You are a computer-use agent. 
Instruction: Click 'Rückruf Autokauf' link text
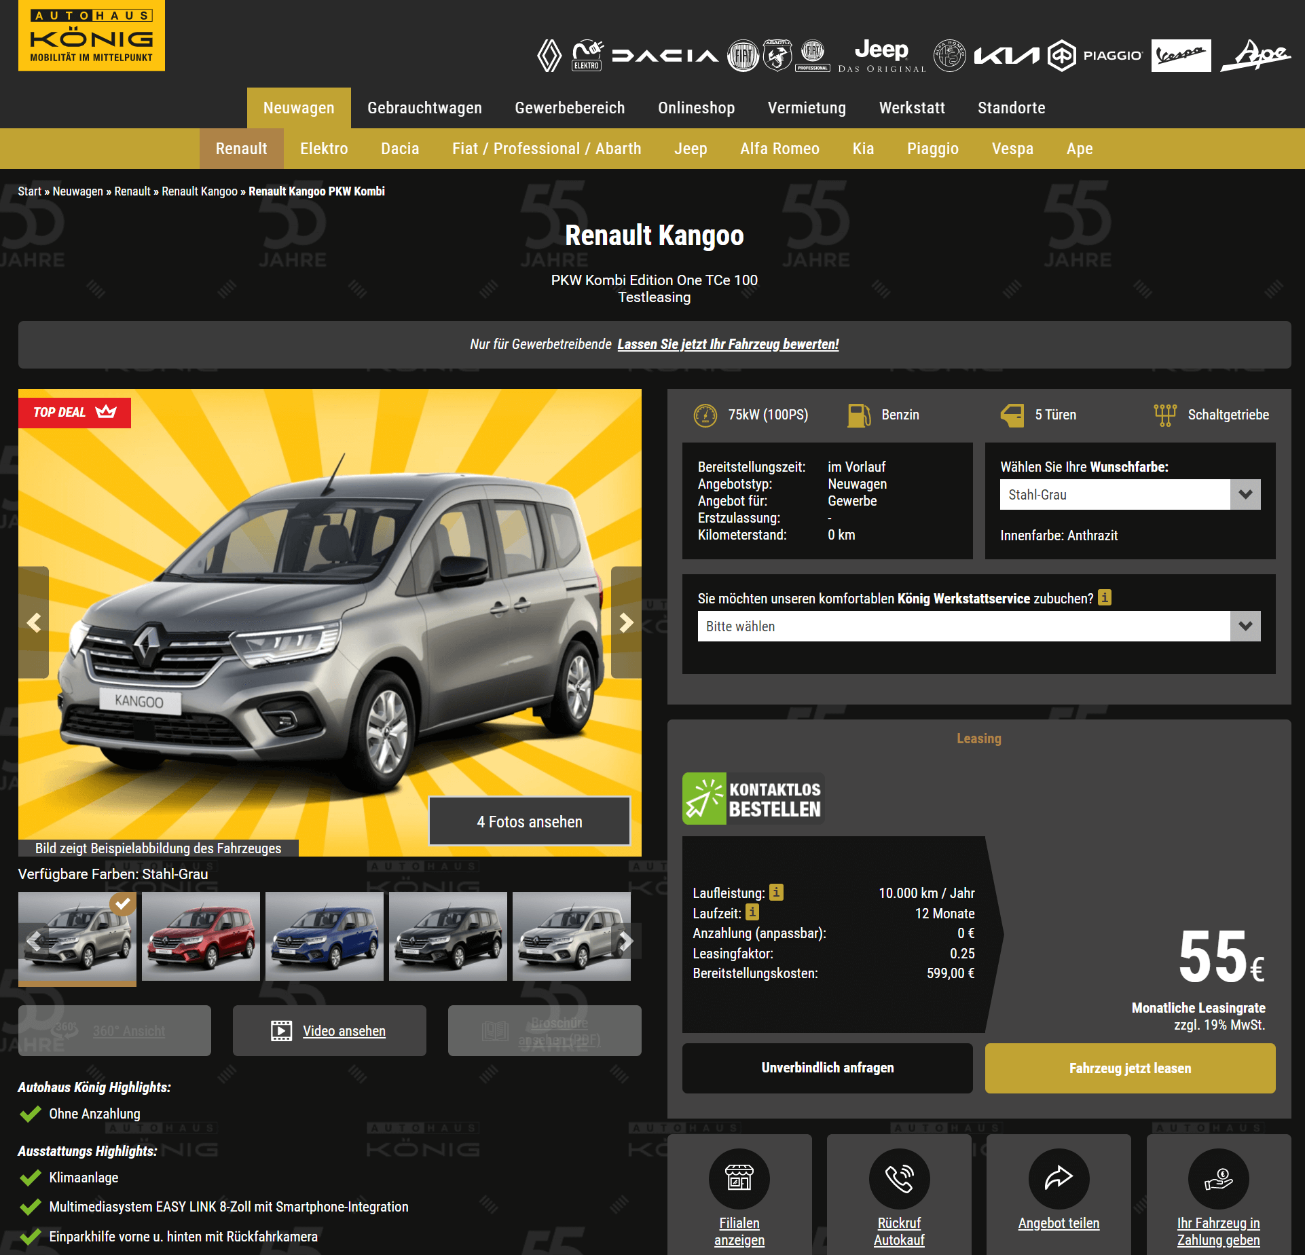[899, 1231]
